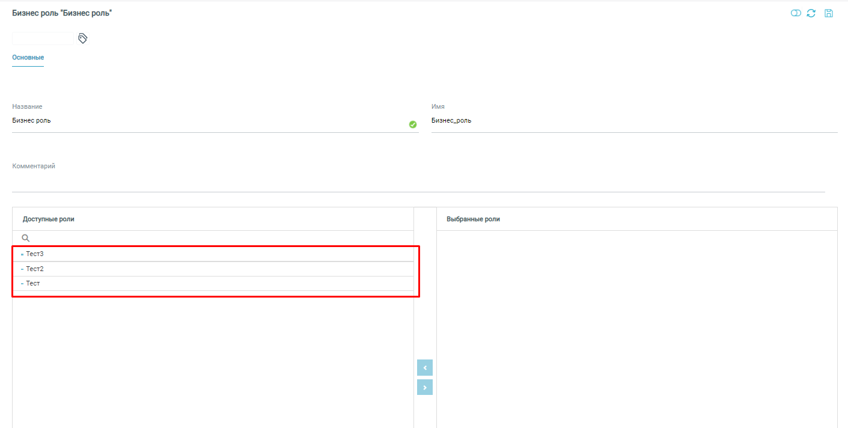The height and width of the screenshot is (428, 848).
Task: Open the Основные tab
Action: click(x=28, y=58)
